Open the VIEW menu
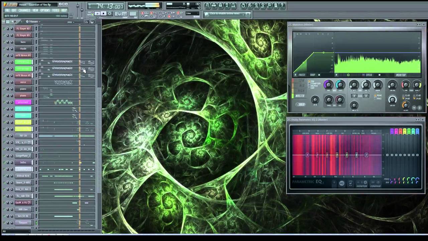428x241 pixels. pos(35,10)
